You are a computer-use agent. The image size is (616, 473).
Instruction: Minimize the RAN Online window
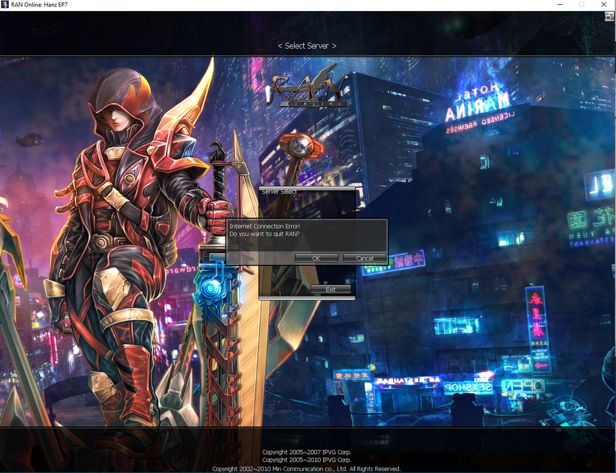click(560, 5)
